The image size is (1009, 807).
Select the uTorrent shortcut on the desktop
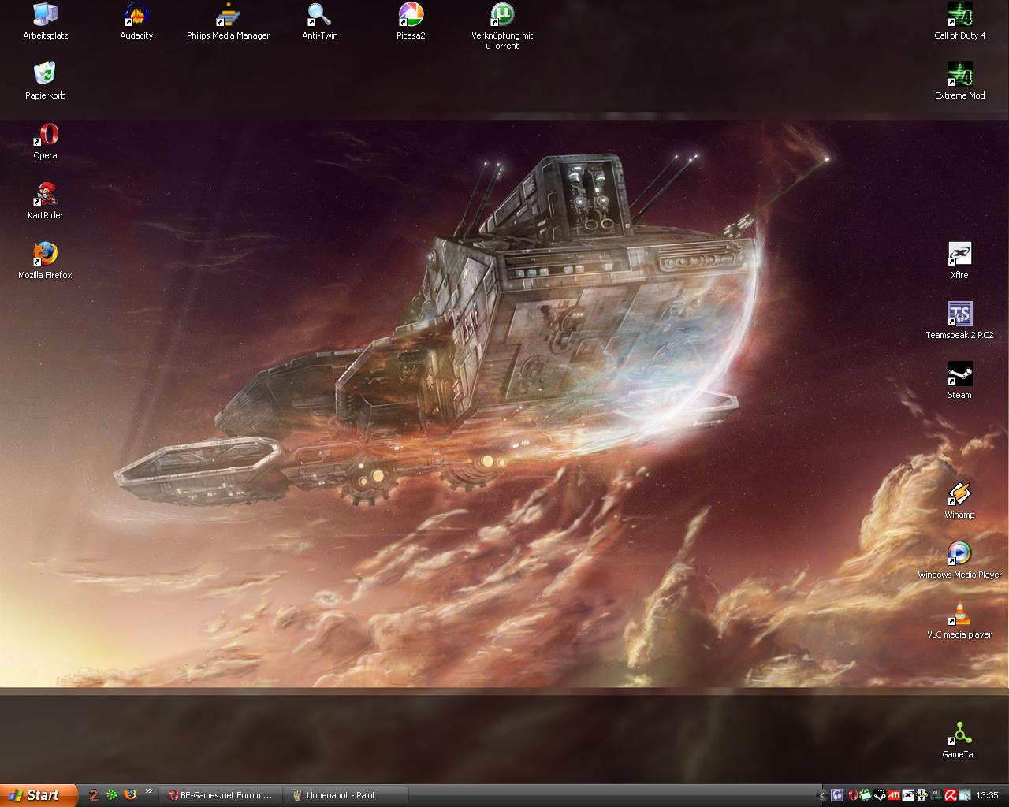[502, 26]
